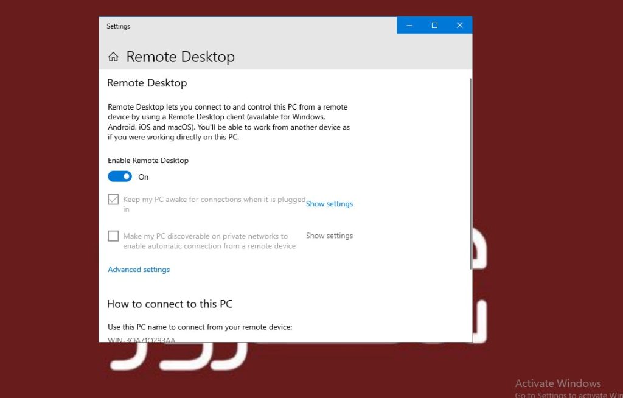Click the 'Settings' label in the title bar
Viewport: 623px width, 398px height.
click(x=118, y=26)
